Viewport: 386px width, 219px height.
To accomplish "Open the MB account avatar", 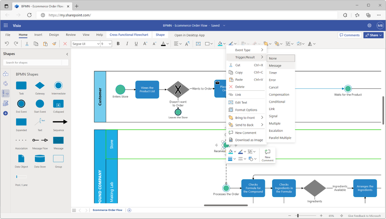I will [380, 25].
